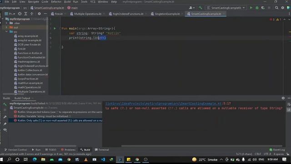This screenshot has width=291, height=164.
Task: Open the user account dropdown icon
Action: tap(192, 8)
